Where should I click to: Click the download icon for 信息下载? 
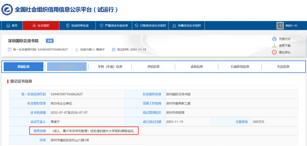pyautogui.click(x=274, y=45)
